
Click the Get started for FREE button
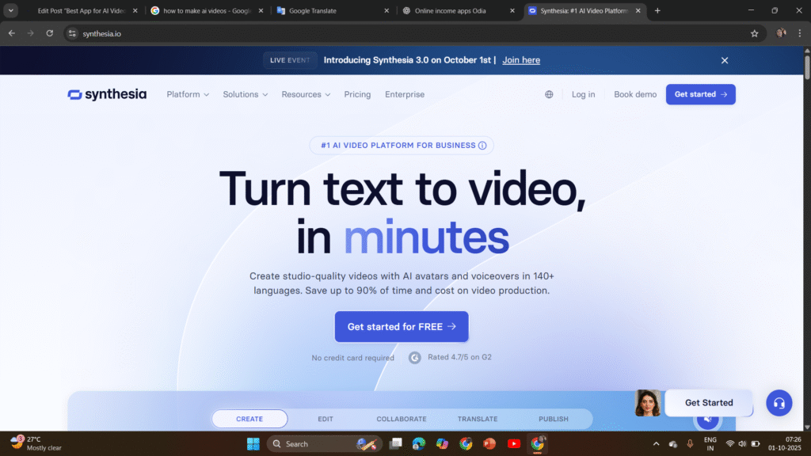click(402, 326)
